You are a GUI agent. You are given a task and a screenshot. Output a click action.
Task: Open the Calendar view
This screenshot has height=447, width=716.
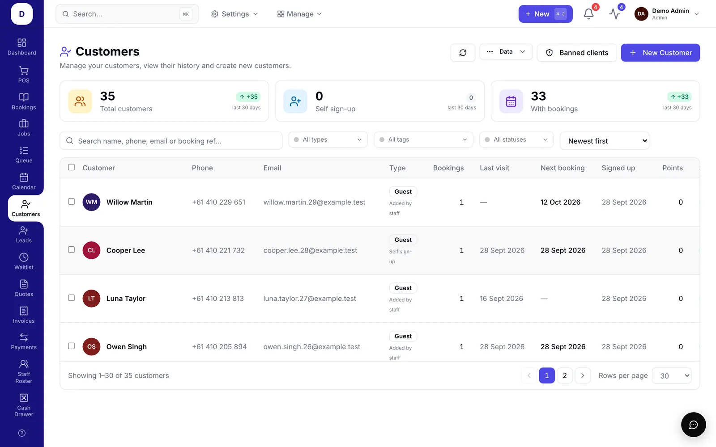24,181
